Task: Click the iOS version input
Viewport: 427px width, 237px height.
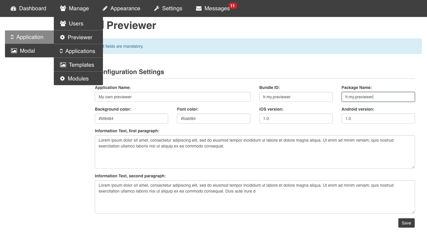Action: (x=296, y=118)
